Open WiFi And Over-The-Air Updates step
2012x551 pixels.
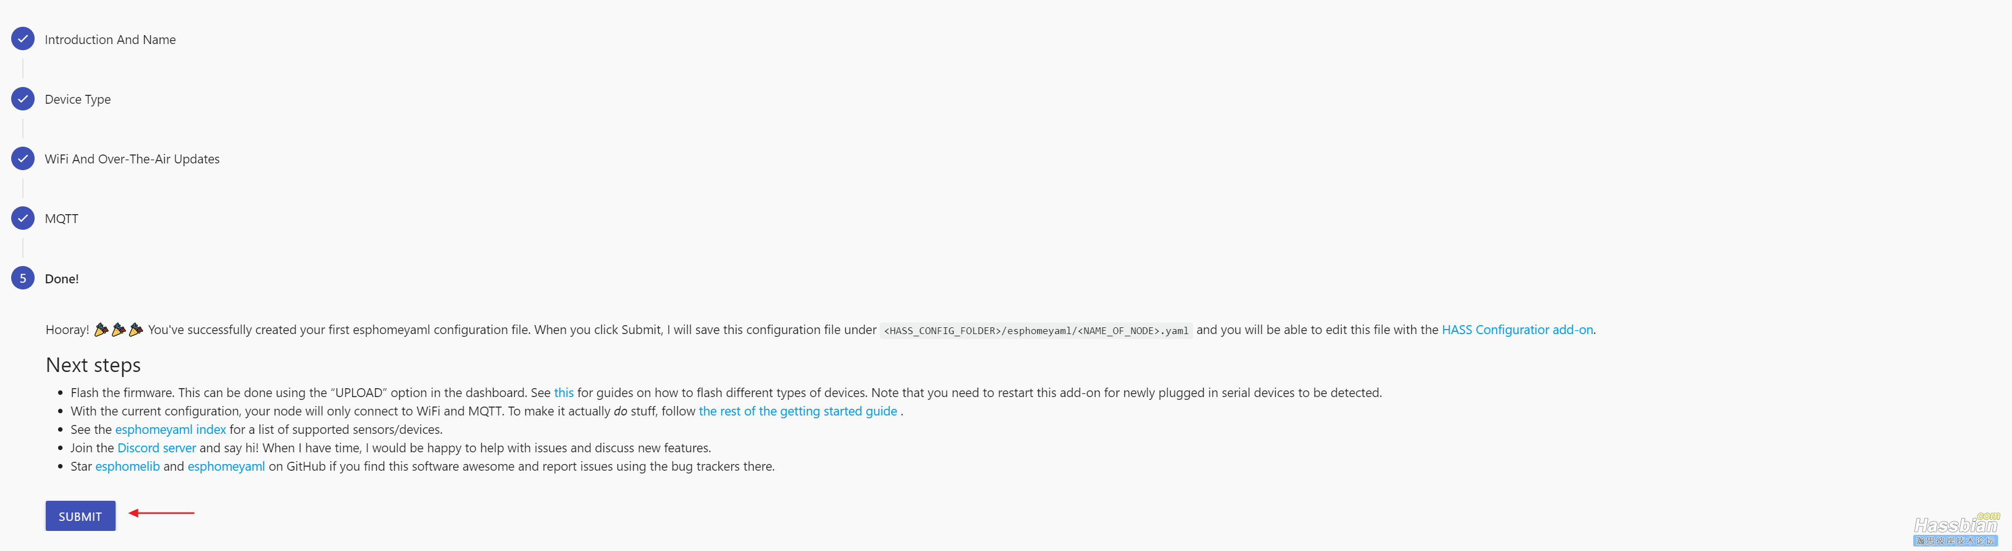[132, 159]
